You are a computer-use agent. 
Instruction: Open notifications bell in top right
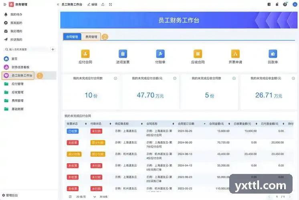277,4
